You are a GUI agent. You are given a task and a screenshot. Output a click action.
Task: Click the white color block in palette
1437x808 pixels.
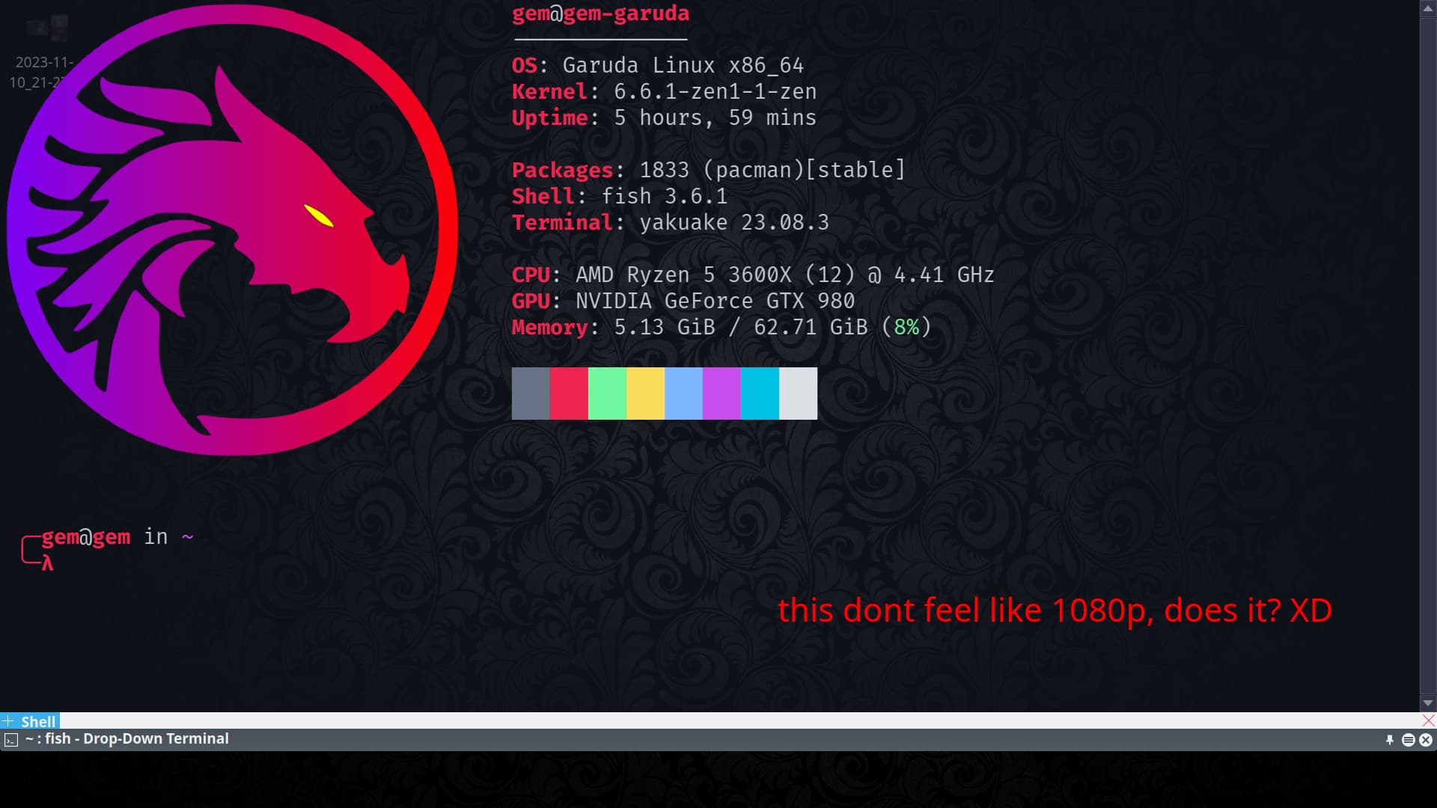[798, 394]
